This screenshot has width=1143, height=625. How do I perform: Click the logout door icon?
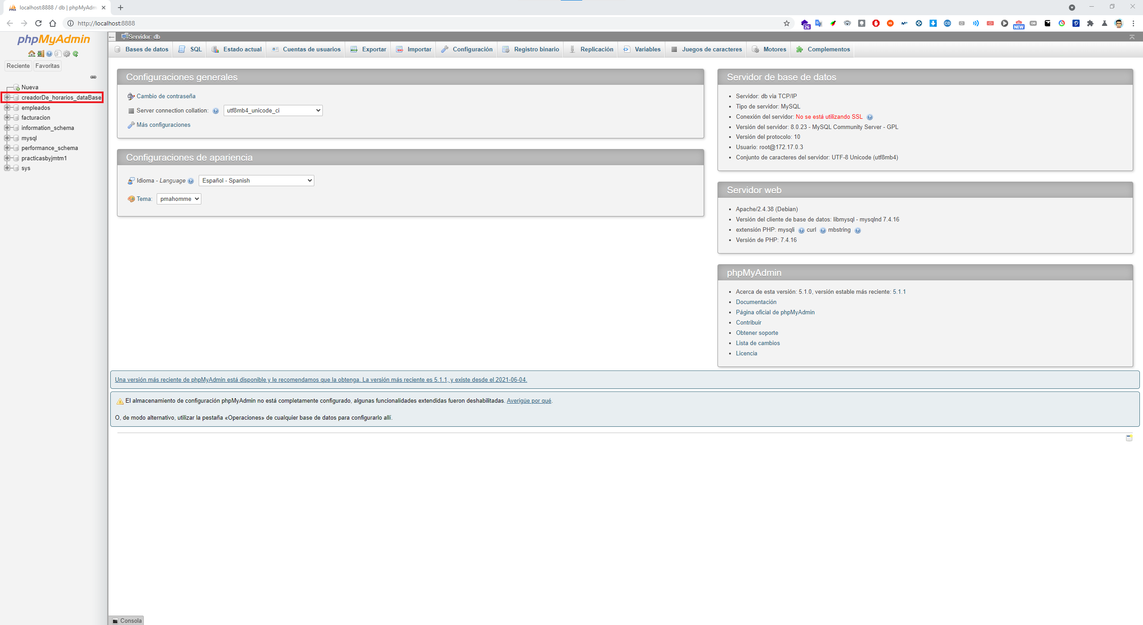(x=40, y=54)
